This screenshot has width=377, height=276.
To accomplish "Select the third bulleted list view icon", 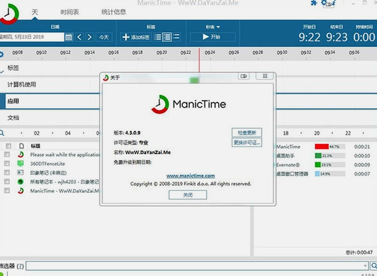I will (176, 36).
